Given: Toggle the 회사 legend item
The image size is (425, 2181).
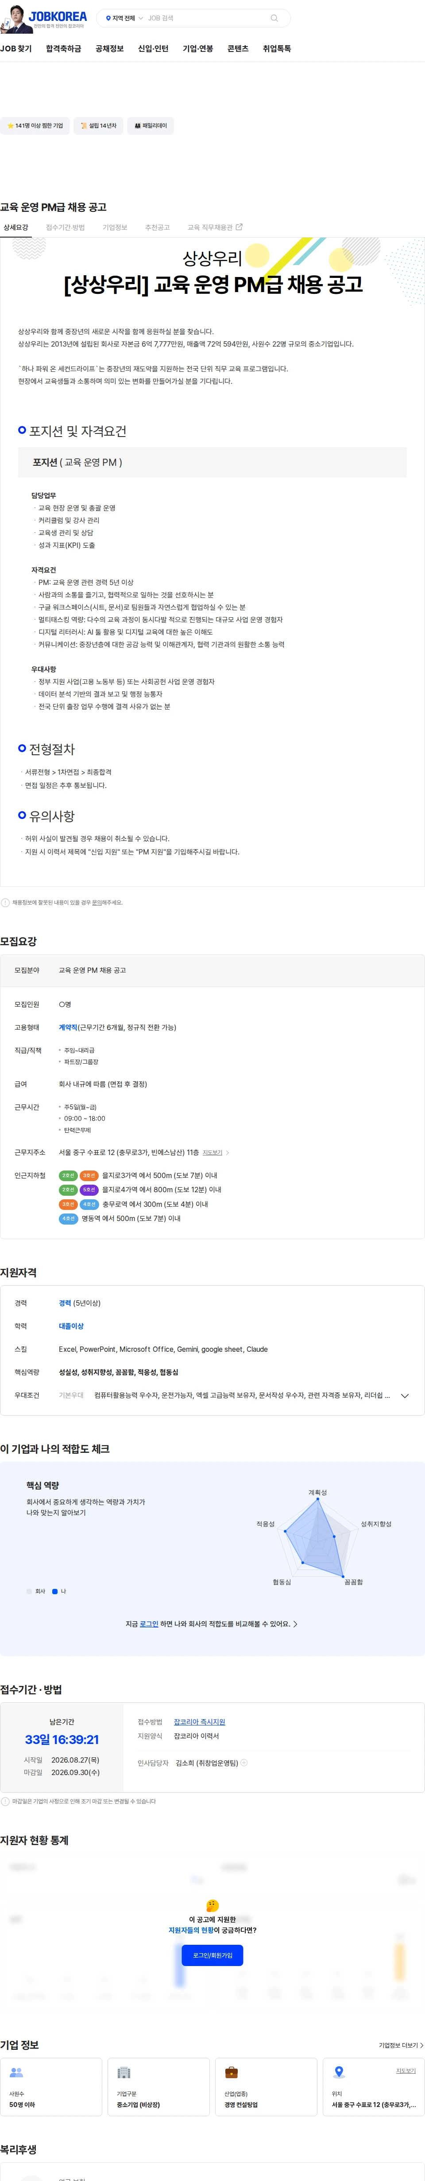Looking at the screenshot, I should tap(35, 1592).
